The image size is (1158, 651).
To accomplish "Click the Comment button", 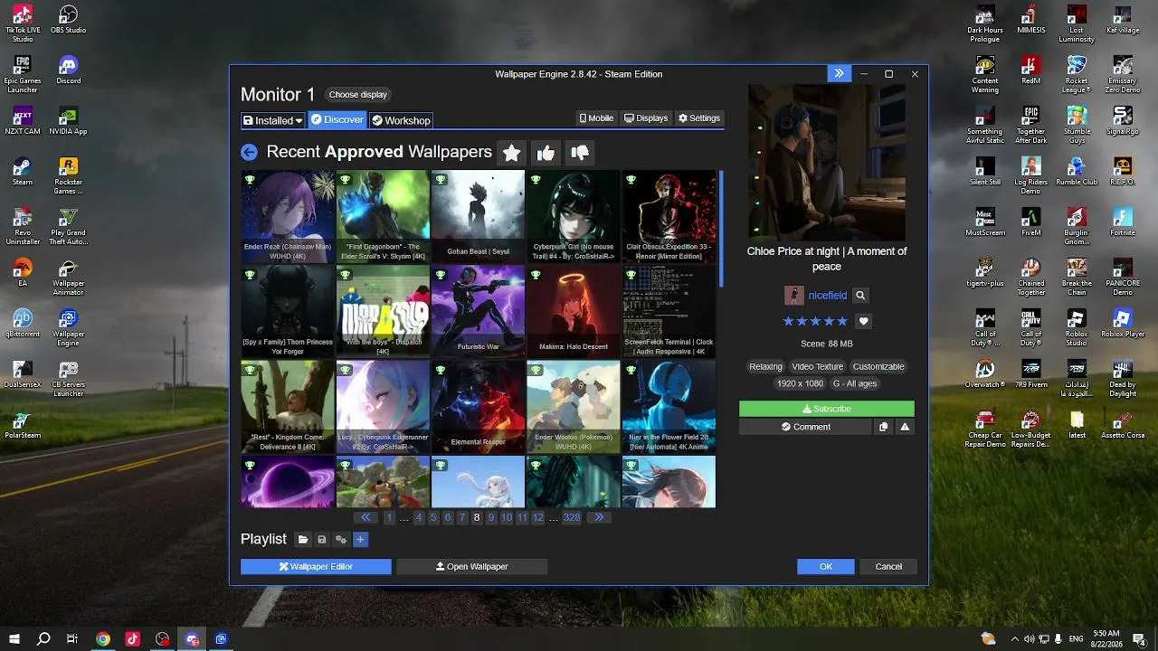I will pos(806,428).
